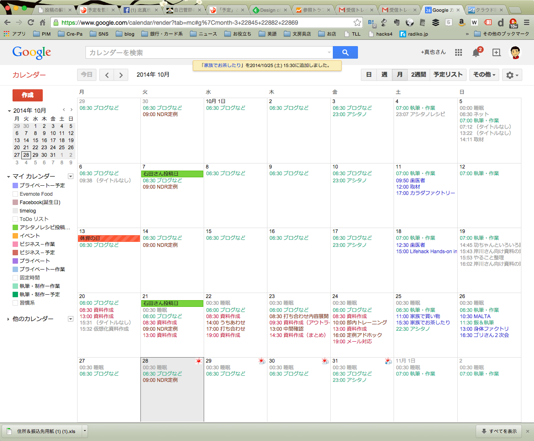Click the blue calendar search button
534x441 pixels.
click(345, 52)
